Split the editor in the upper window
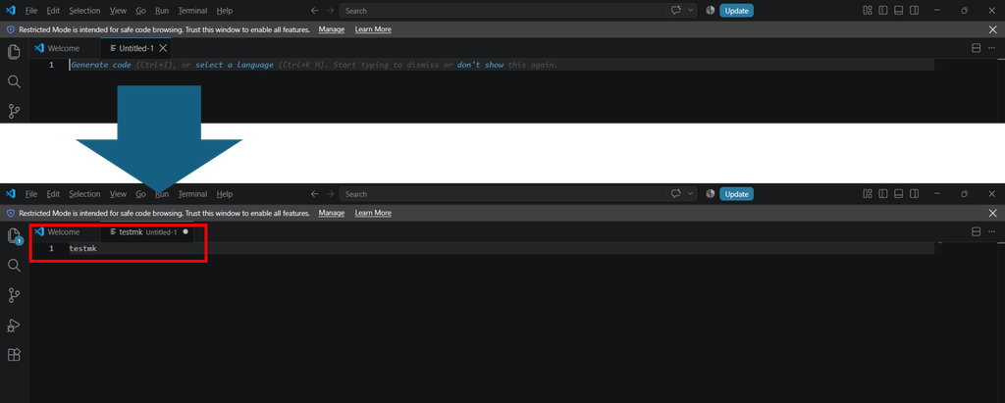This screenshot has width=1005, height=403. click(x=977, y=48)
